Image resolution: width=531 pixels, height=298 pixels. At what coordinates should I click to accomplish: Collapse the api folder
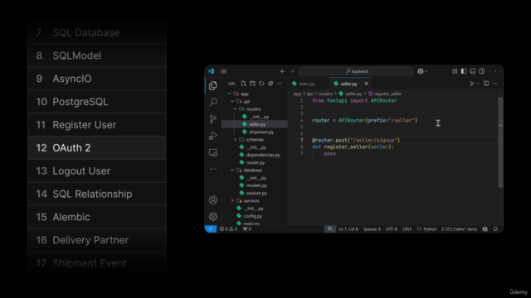[x=232, y=101]
